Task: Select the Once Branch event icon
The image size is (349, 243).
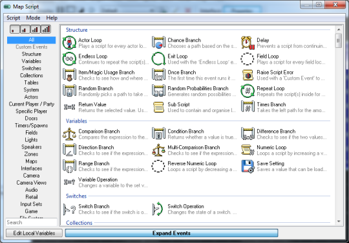Action: 158,75
